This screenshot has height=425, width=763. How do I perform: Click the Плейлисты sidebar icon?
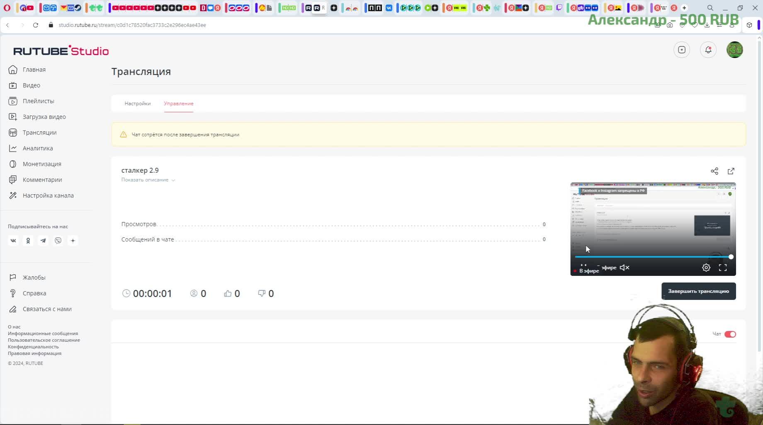[x=13, y=101]
